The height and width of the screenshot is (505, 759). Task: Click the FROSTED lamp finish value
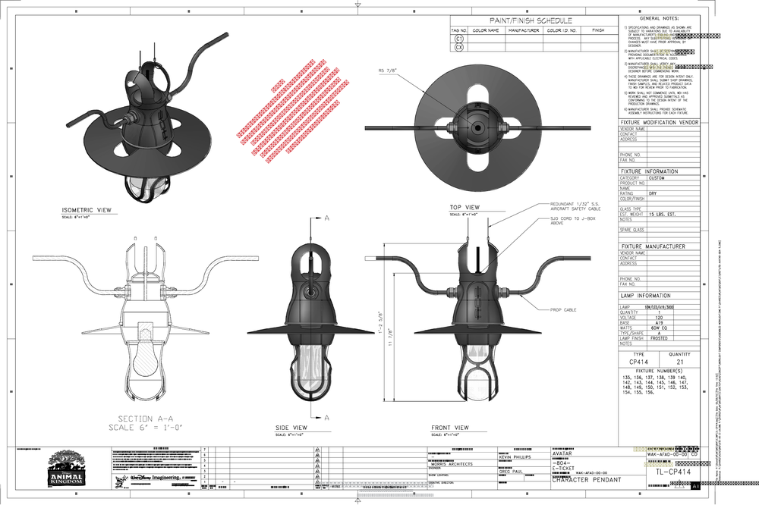pos(659,338)
